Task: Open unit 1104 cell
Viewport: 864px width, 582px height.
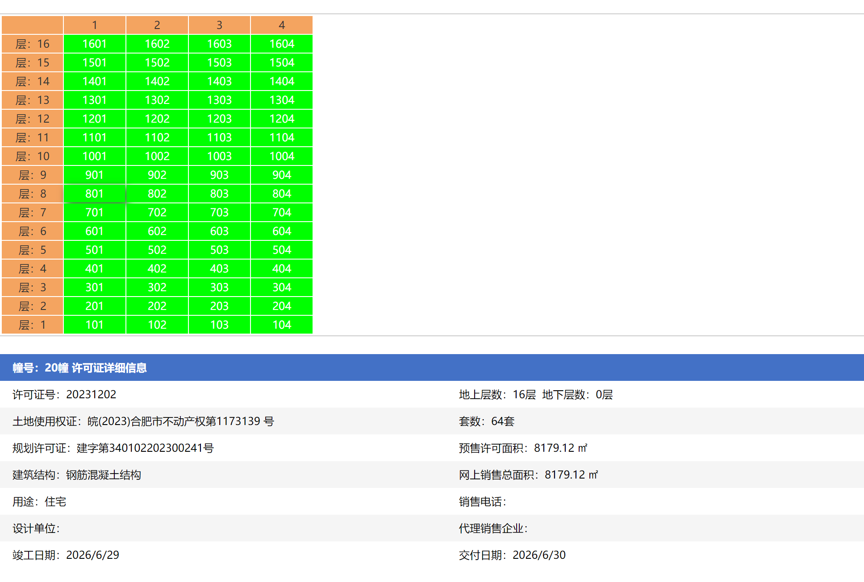Action: tap(282, 137)
